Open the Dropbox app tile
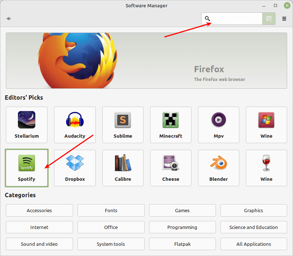293x256 pixels. point(75,168)
